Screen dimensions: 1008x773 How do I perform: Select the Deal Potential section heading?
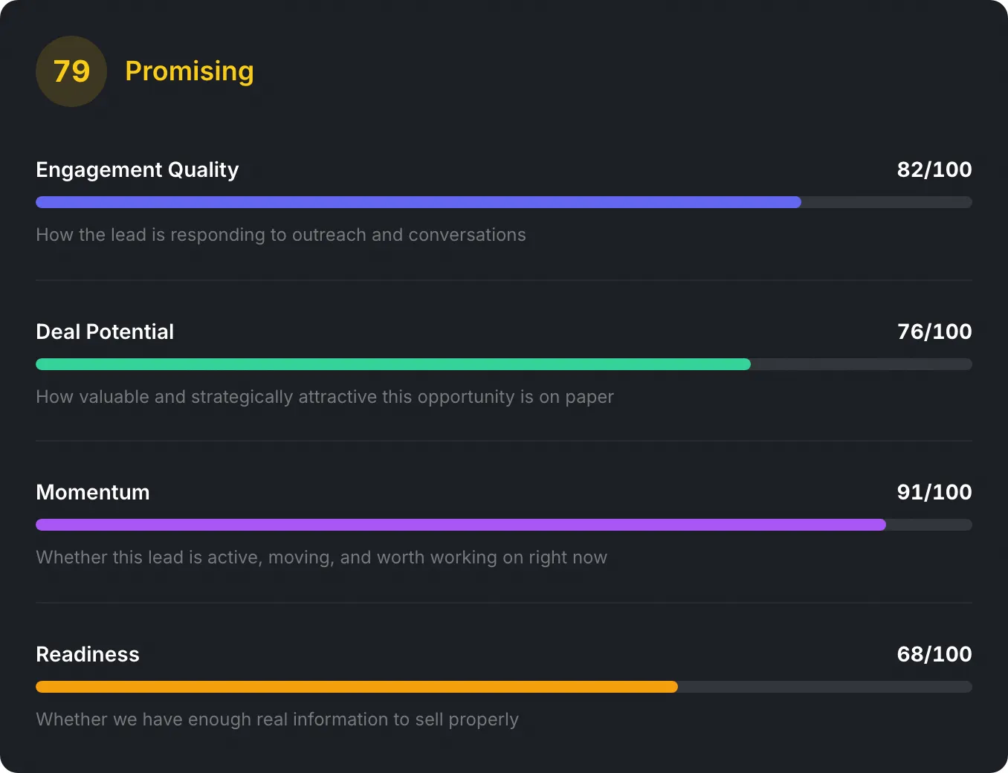pyautogui.click(x=104, y=331)
